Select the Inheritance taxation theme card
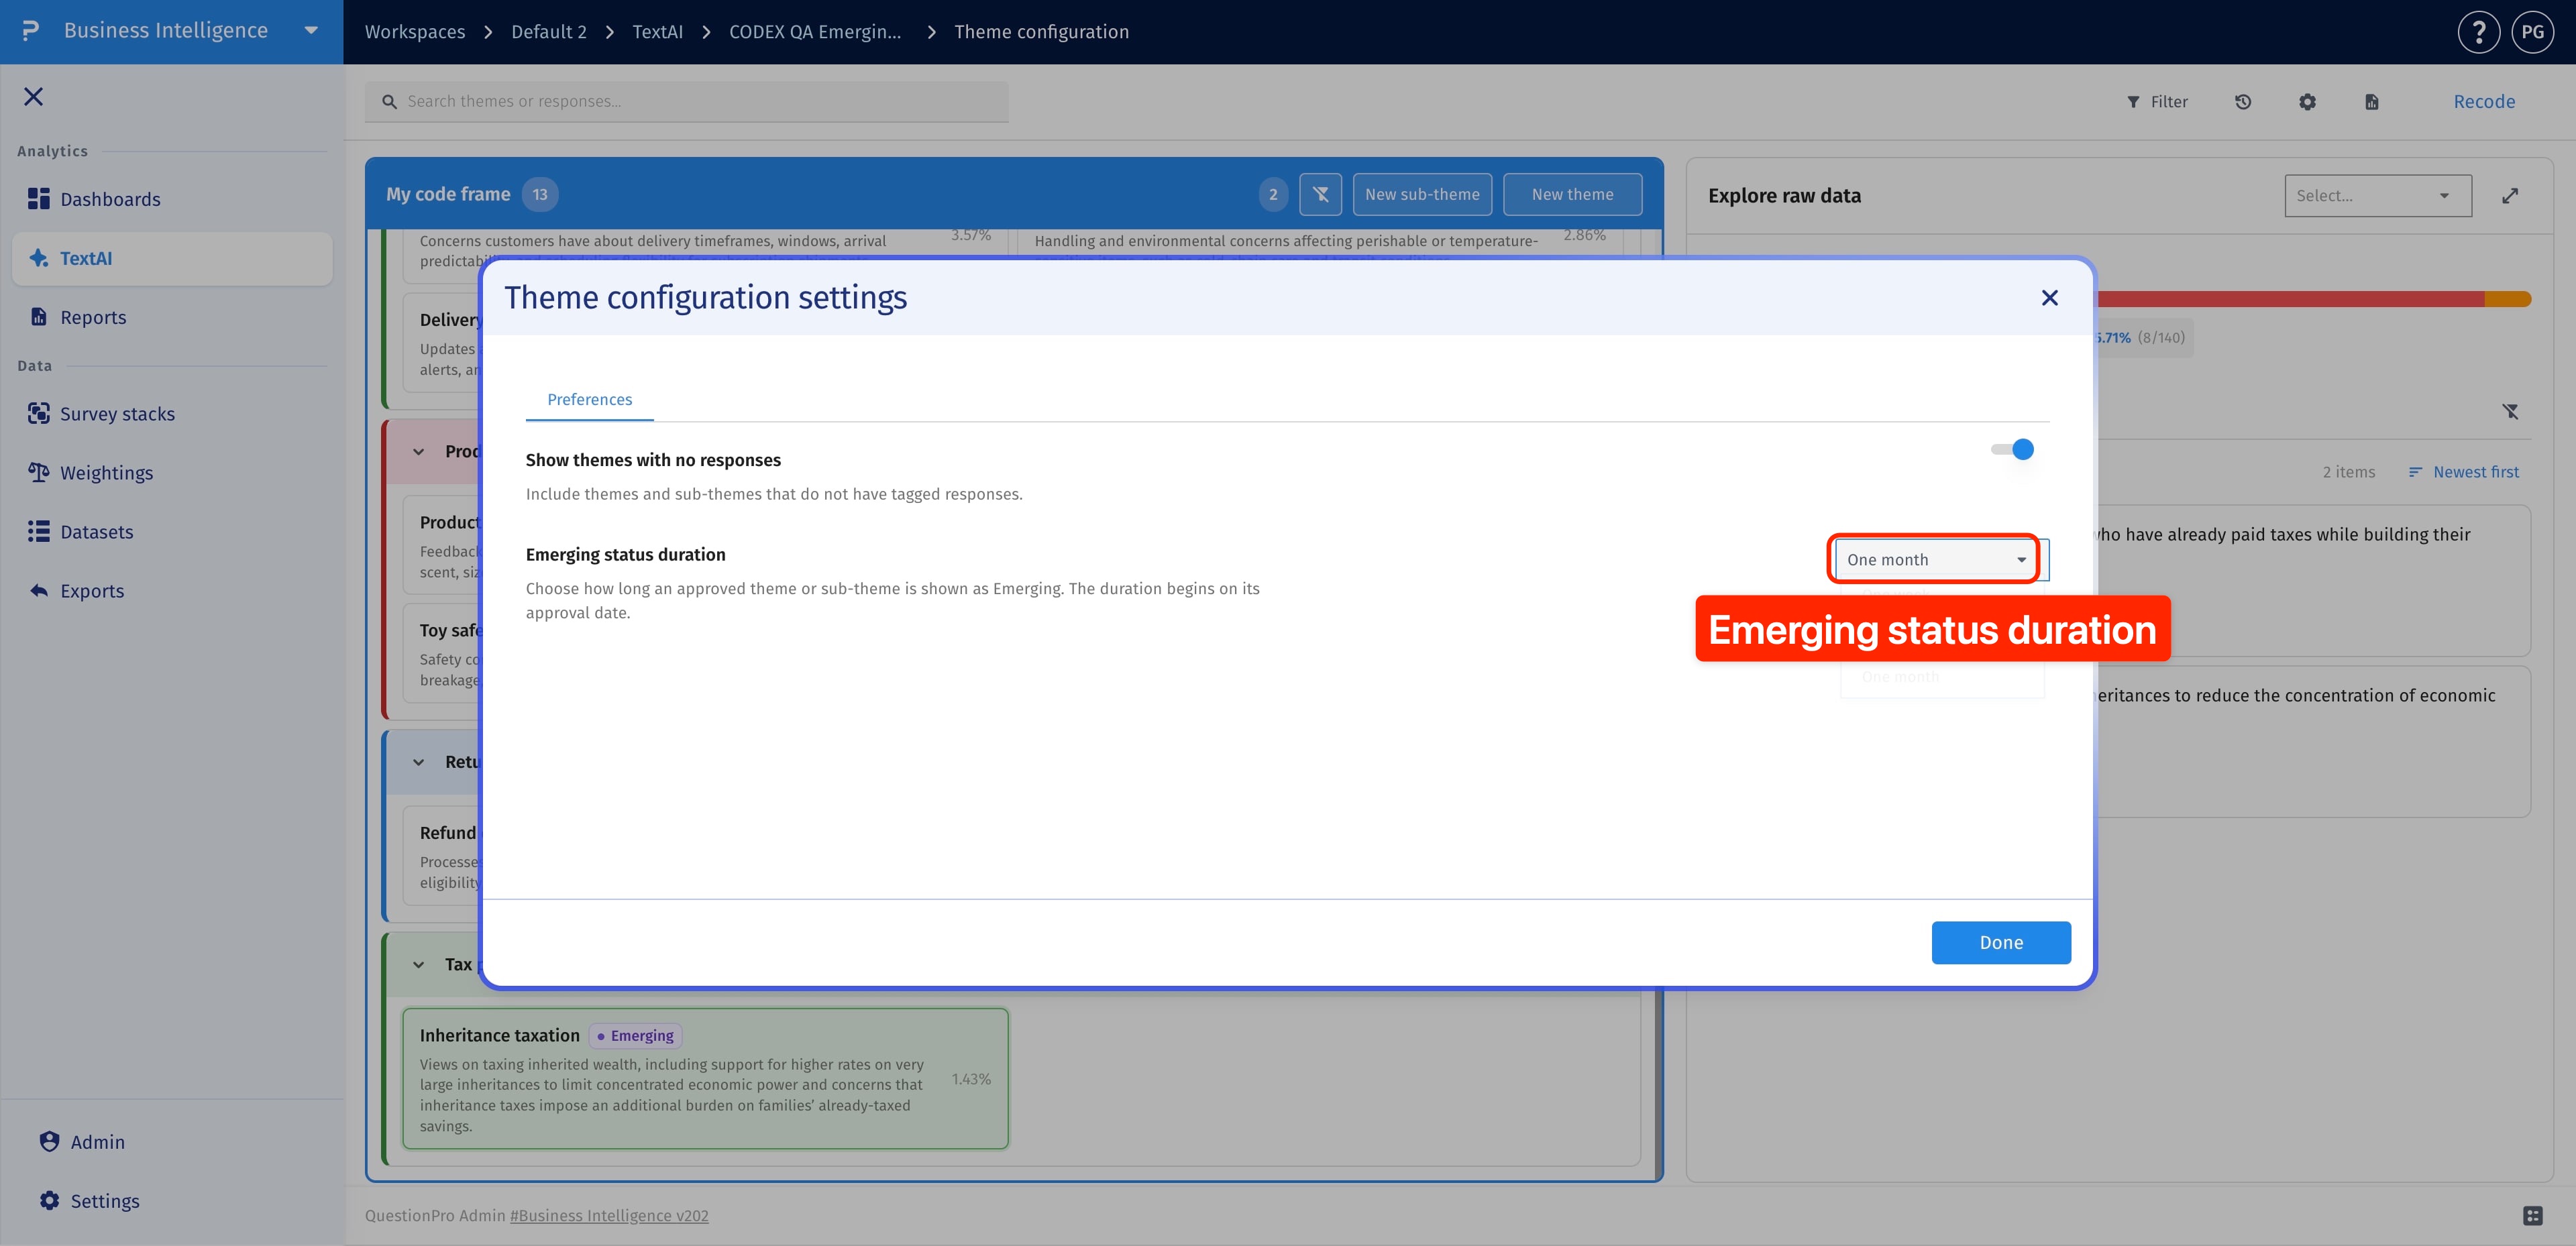 click(x=705, y=1079)
